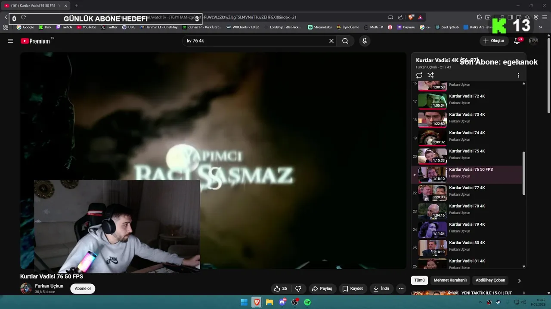
Task: Share the video with Paylaş
Action: point(322,288)
